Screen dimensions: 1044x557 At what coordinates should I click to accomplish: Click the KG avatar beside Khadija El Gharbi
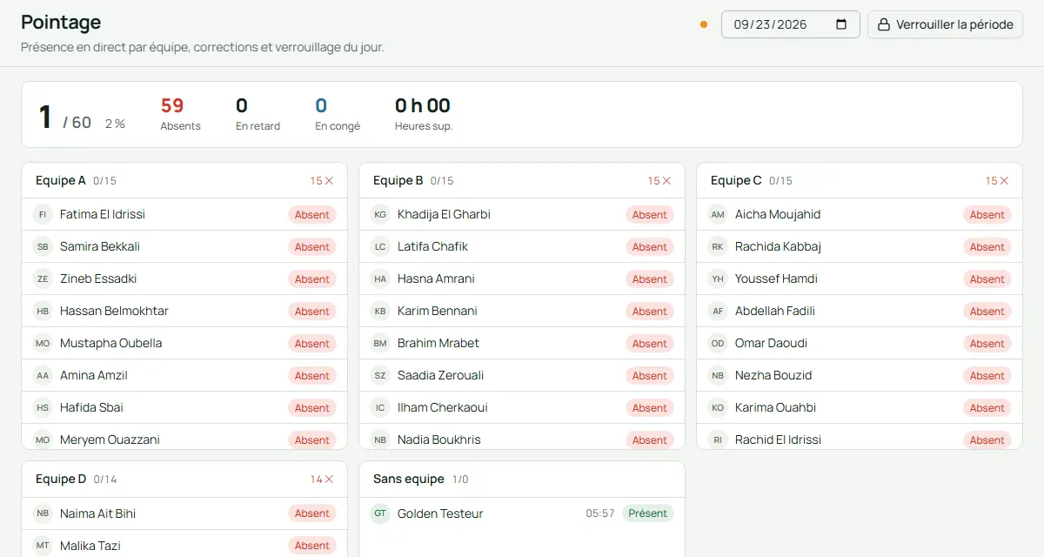380,214
